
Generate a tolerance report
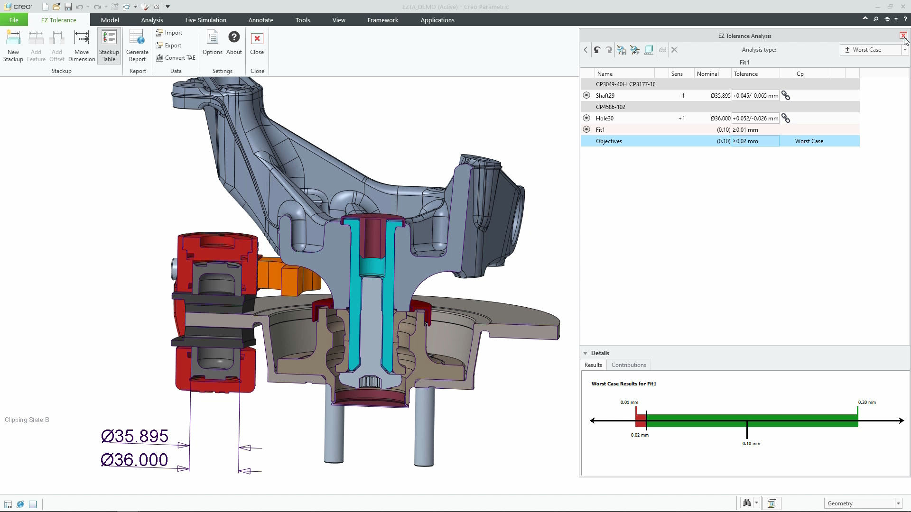[x=137, y=46]
